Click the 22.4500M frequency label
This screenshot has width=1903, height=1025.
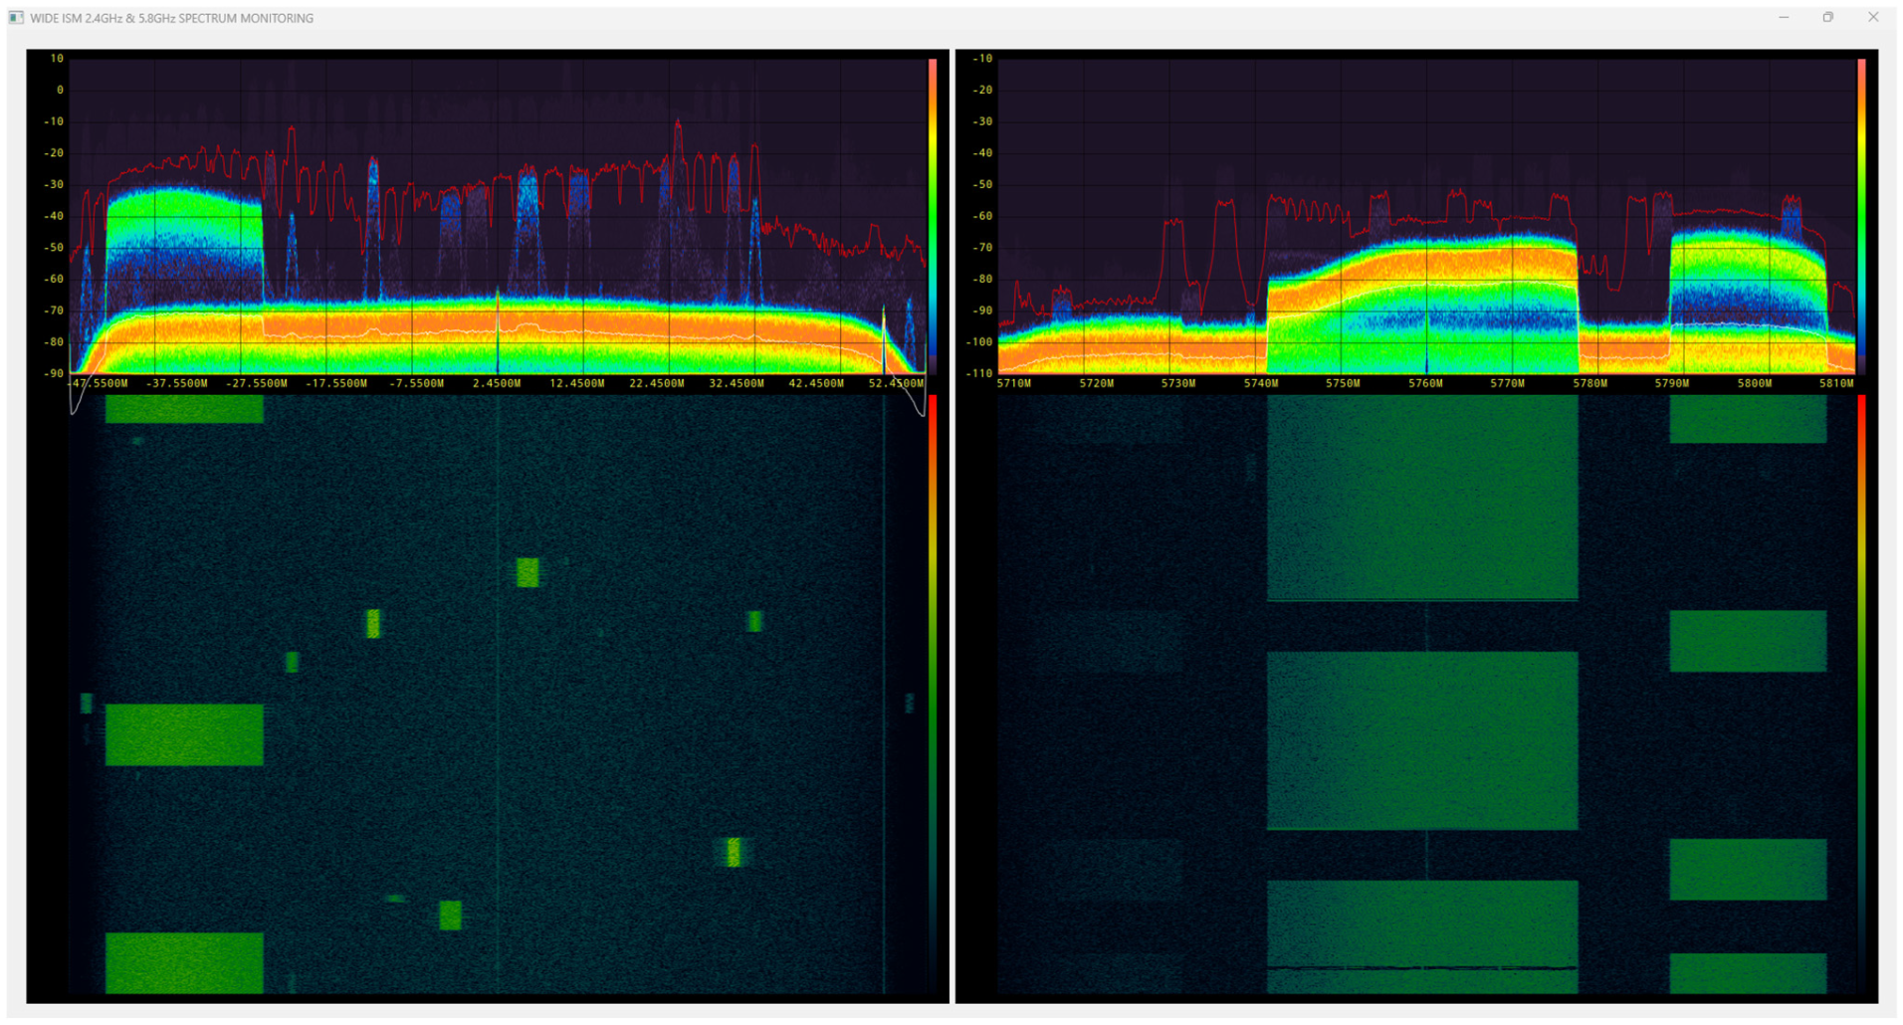click(656, 384)
